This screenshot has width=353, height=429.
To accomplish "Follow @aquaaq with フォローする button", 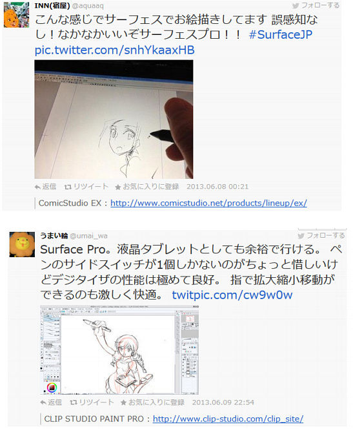I will pyautogui.click(x=316, y=5).
